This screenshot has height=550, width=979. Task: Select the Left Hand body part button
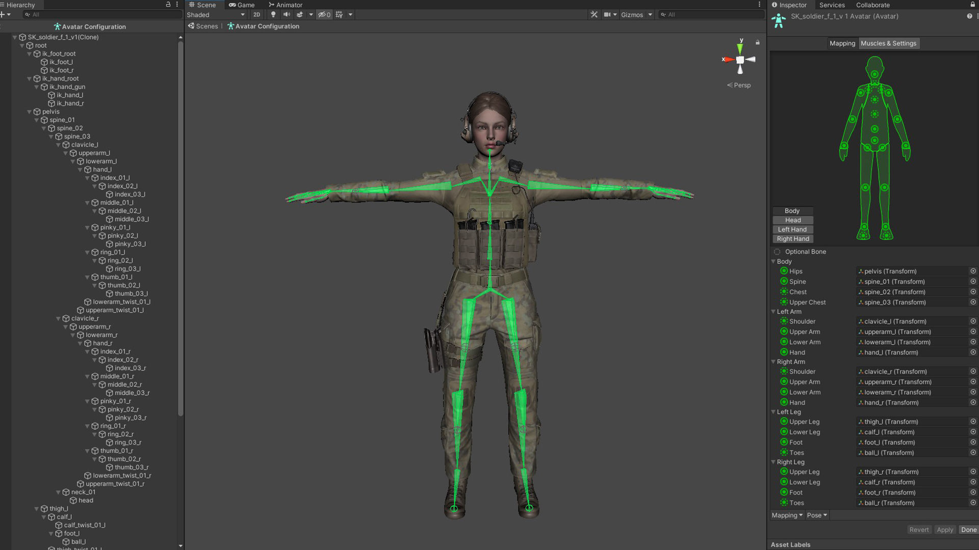tap(792, 229)
